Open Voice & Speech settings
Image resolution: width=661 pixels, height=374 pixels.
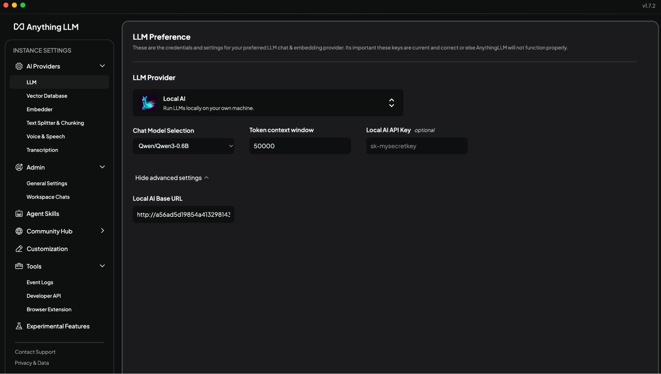coord(46,137)
